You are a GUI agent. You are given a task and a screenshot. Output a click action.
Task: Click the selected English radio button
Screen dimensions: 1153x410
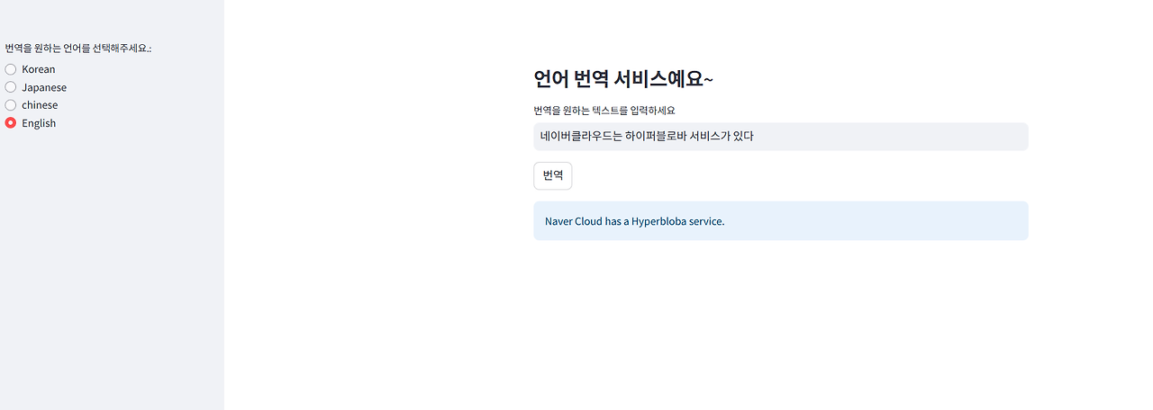pyautogui.click(x=11, y=123)
